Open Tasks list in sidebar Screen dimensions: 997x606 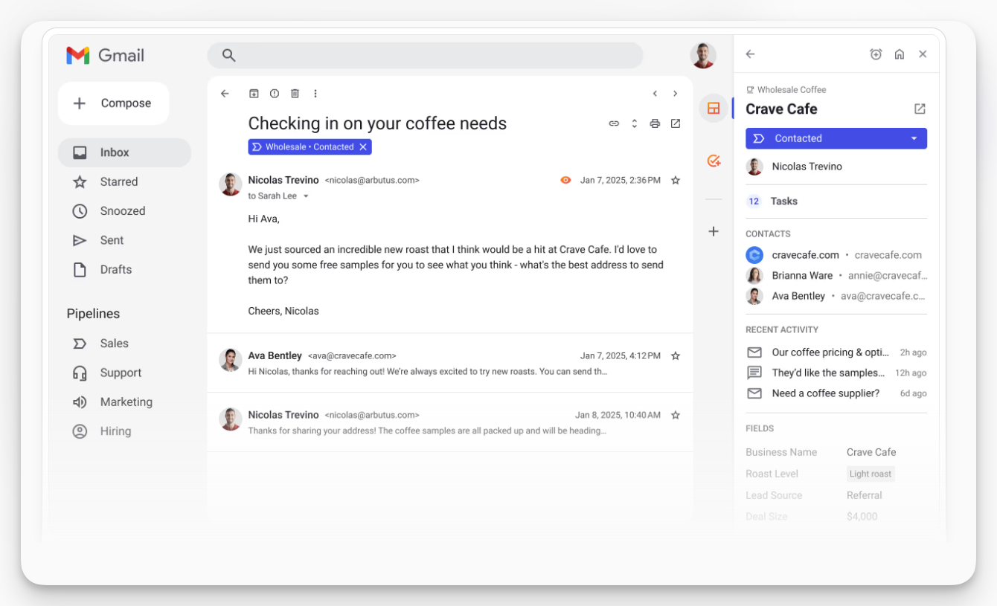(783, 202)
